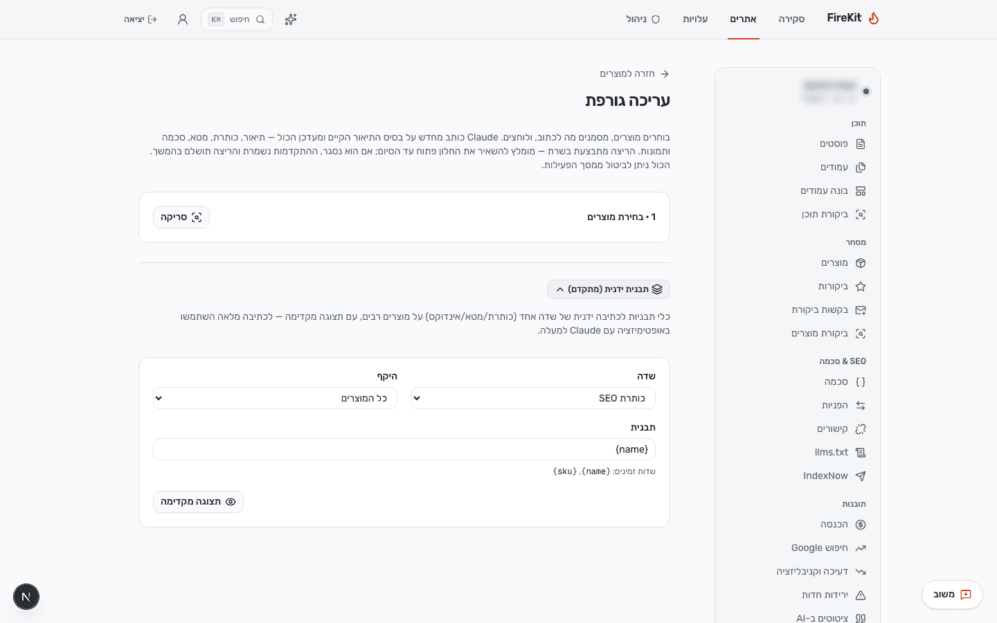997x623 pixels.
Task: Click the round N dev-tools badge
Action: 26,597
